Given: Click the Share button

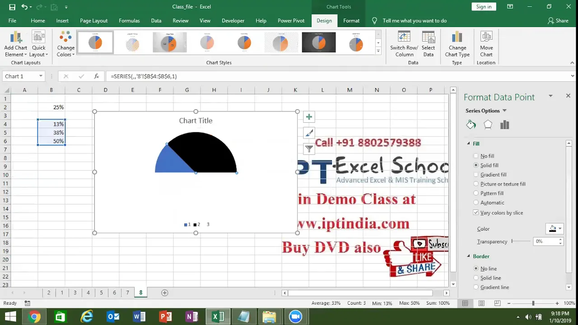Looking at the screenshot, I should pyautogui.click(x=558, y=21).
